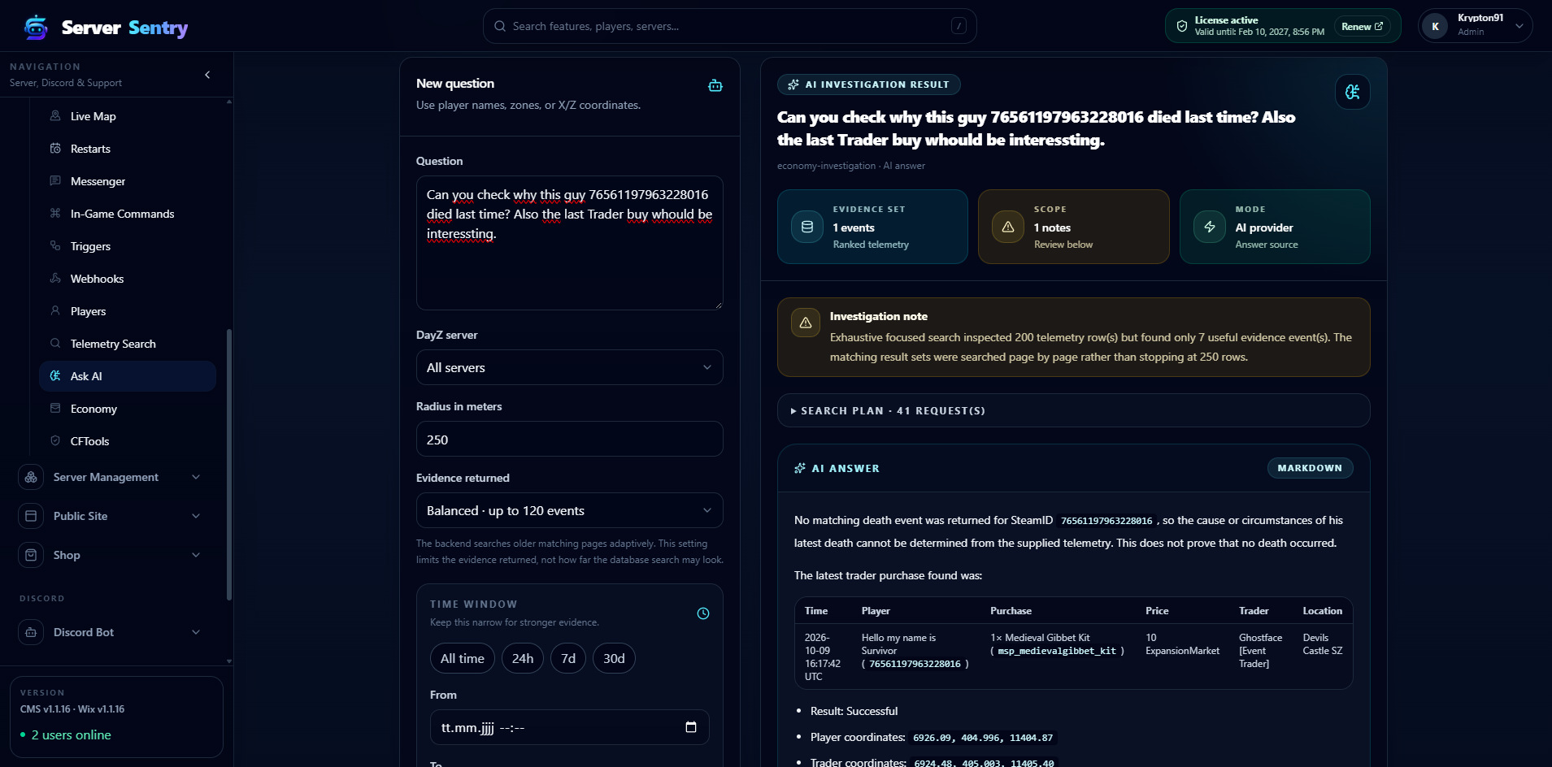Click into the Question text area
Image resolution: width=1552 pixels, height=767 pixels.
[x=570, y=243]
